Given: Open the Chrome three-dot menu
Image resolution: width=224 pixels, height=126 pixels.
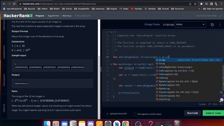Looking at the screenshot, I should point(221,4).
